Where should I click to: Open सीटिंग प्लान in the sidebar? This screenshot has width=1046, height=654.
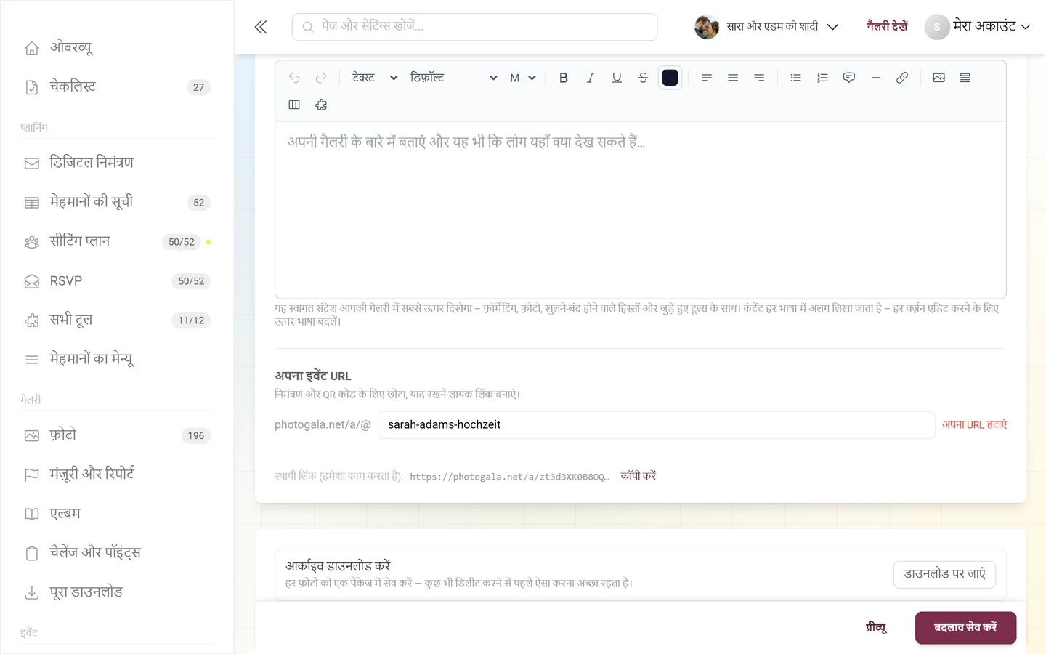(118, 241)
